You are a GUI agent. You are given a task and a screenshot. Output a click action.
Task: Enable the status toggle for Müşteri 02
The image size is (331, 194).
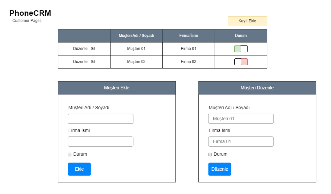coord(241,61)
